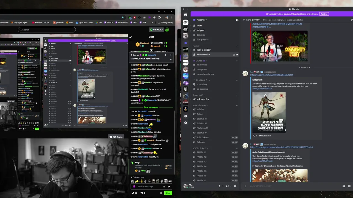Click Gift Subs button

116,137
